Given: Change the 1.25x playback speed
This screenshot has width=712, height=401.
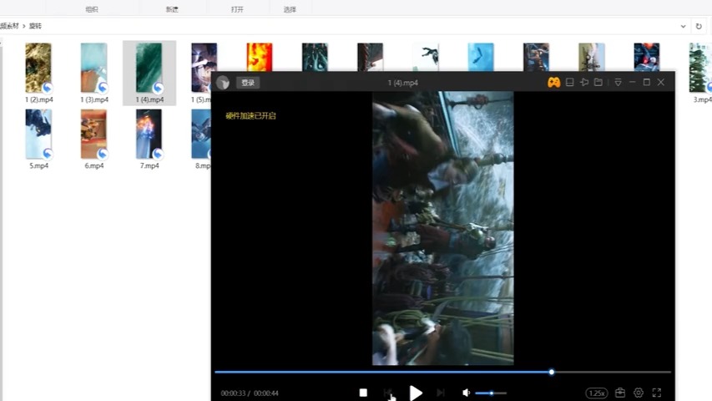Looking at the screenshot, I should [x=597, y=393].
